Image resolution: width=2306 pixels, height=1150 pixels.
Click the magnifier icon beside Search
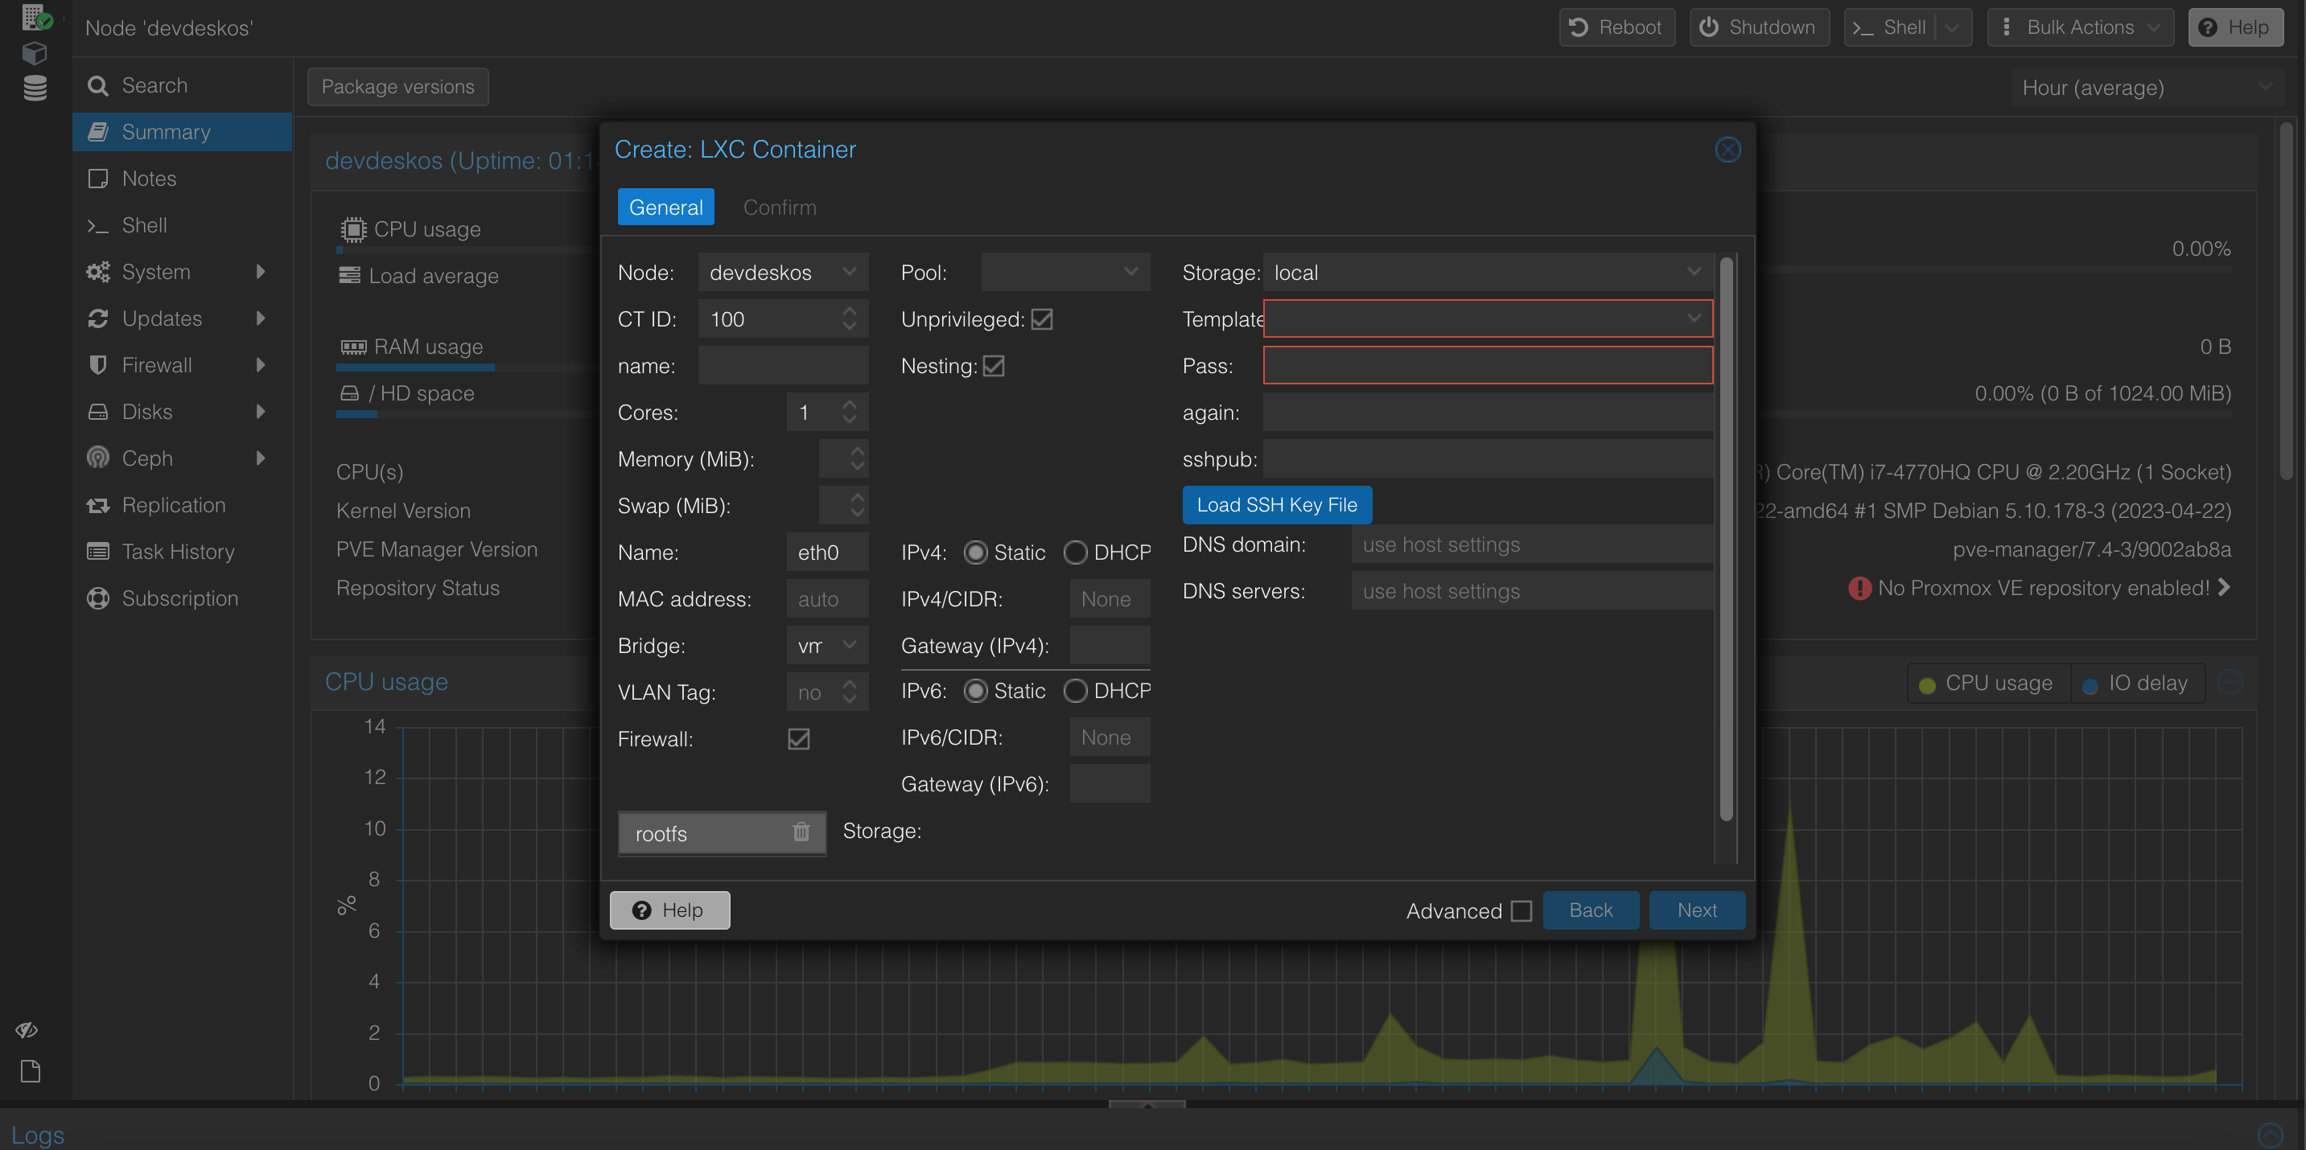pos(97,86)
